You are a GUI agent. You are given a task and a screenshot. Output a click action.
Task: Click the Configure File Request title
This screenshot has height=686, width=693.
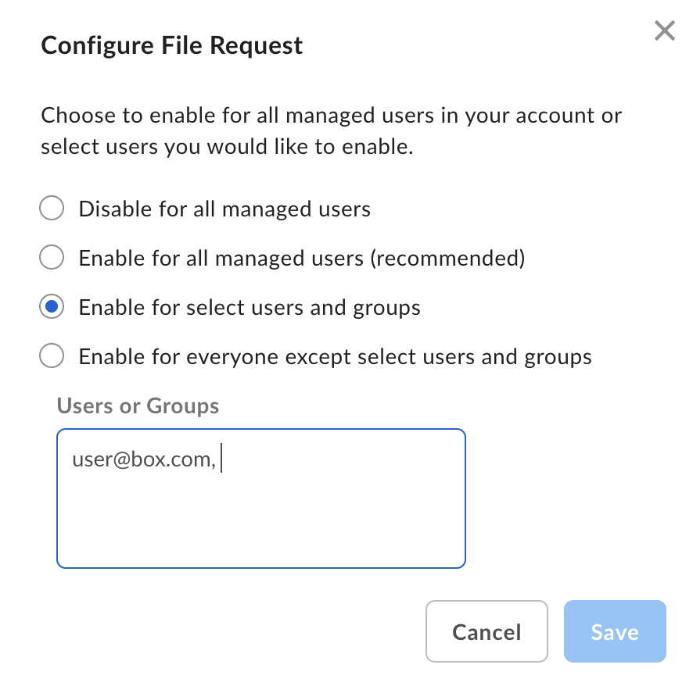click(x=171, y=45)
